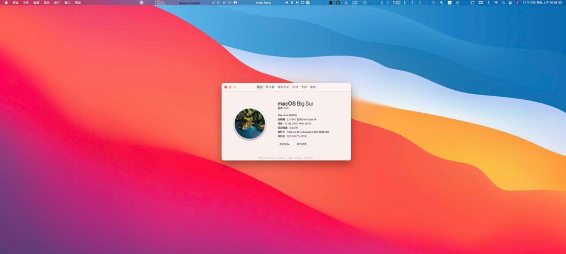
Task: Click the Mac mini (2018) model text
Action: pos(287,115)
